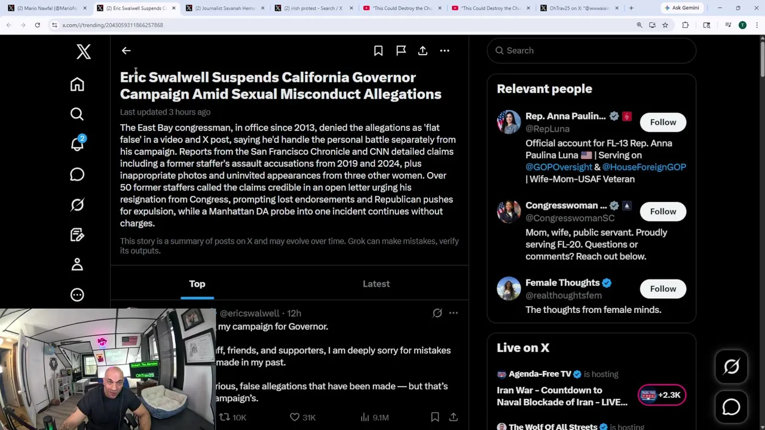Click the Ask Gemini button

tap(681, 8)
